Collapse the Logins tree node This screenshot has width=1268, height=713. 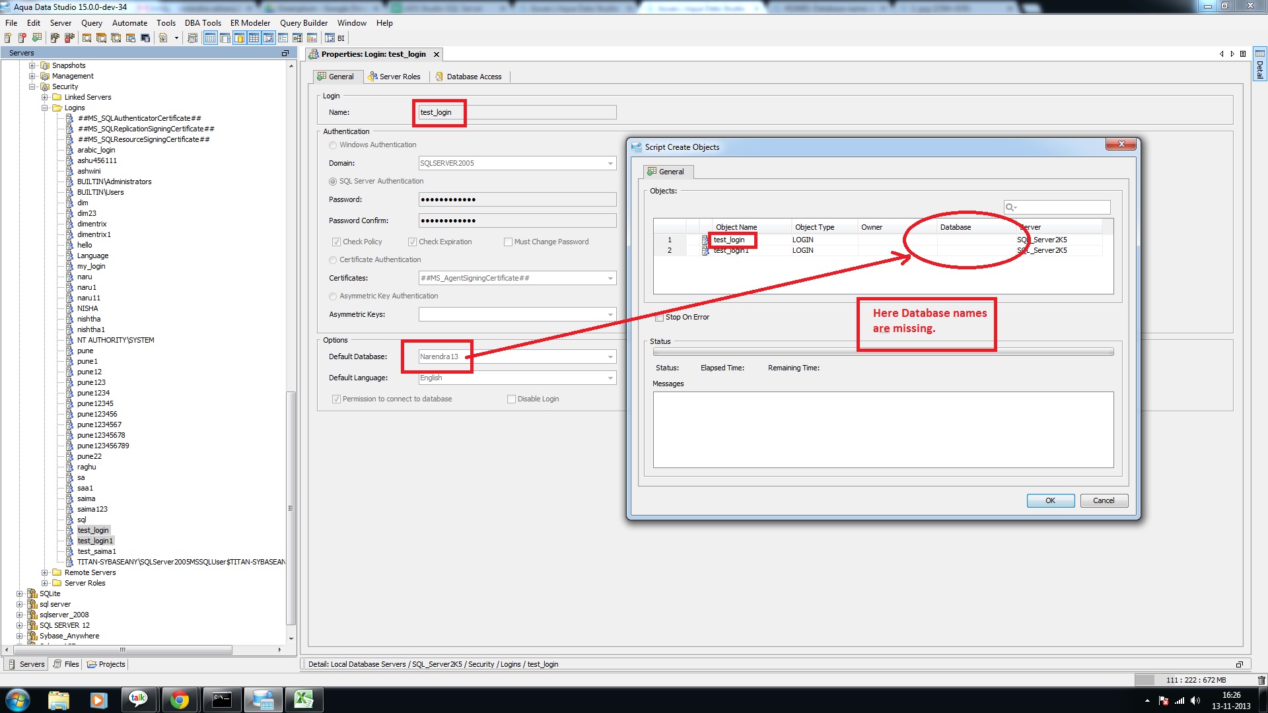(44, 108)
